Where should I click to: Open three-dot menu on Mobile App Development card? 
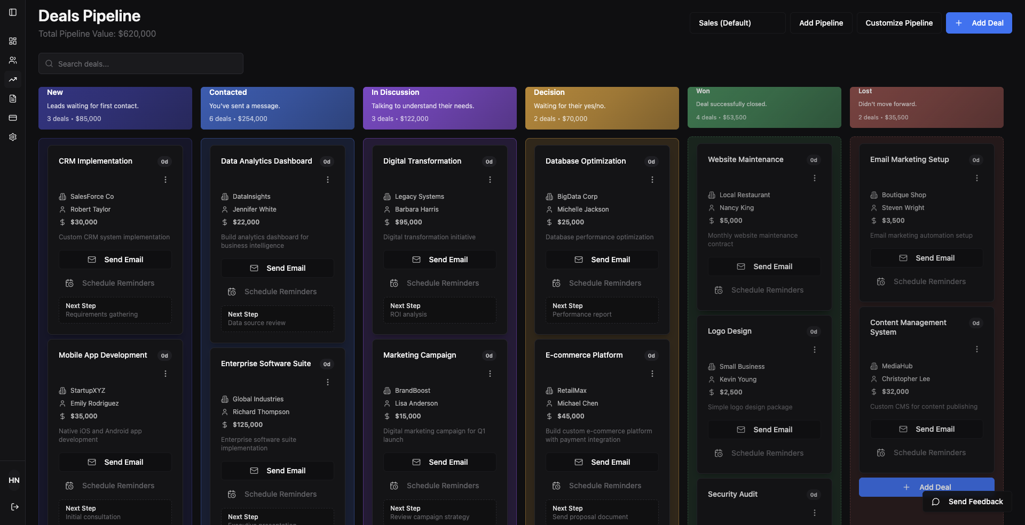click(165, 374)
